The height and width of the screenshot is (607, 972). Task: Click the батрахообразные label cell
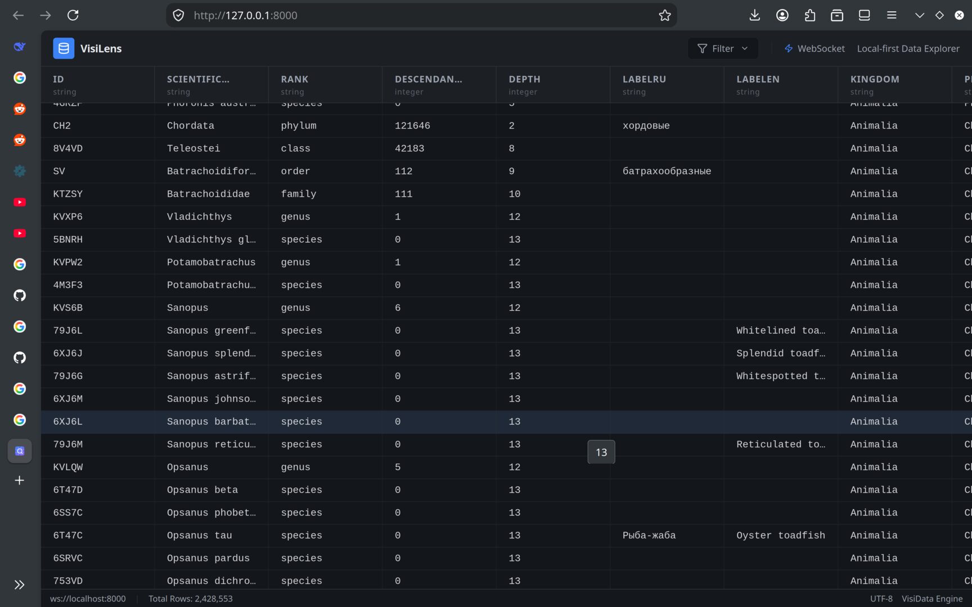(667, 171)
